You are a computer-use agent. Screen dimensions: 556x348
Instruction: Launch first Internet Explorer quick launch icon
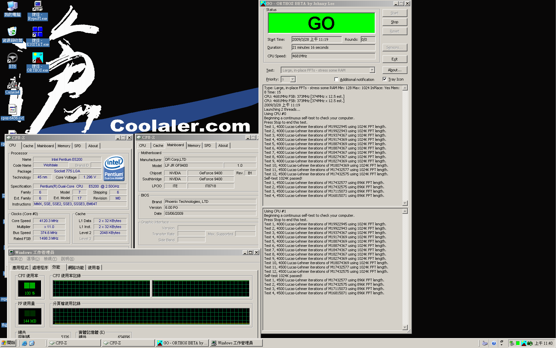24,343
